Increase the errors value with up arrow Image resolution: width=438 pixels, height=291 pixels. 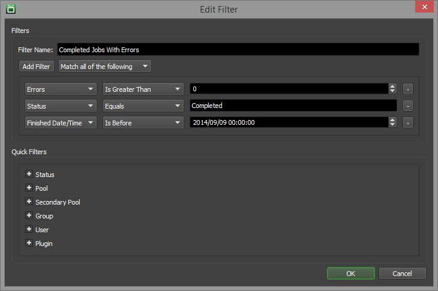point(392,86)
